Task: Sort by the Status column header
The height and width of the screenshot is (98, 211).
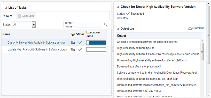Action: (80, 34)
